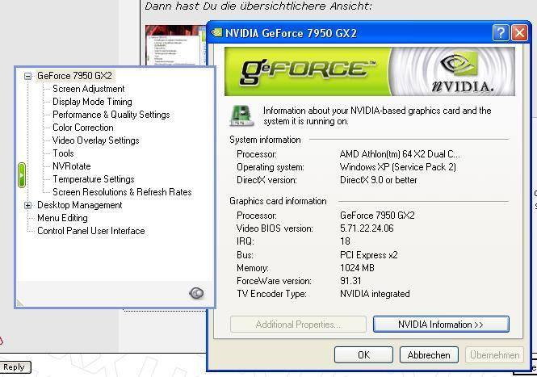537x377 pixels.
Task: Select GeForce 7950 GX2 in tree
Action: 74,76
